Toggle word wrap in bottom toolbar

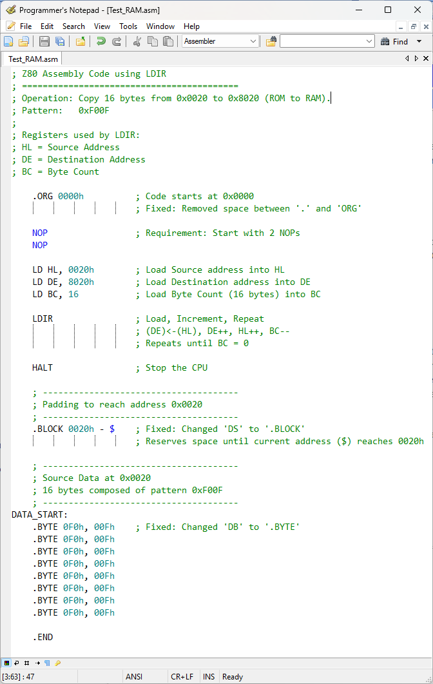point(17,663)
